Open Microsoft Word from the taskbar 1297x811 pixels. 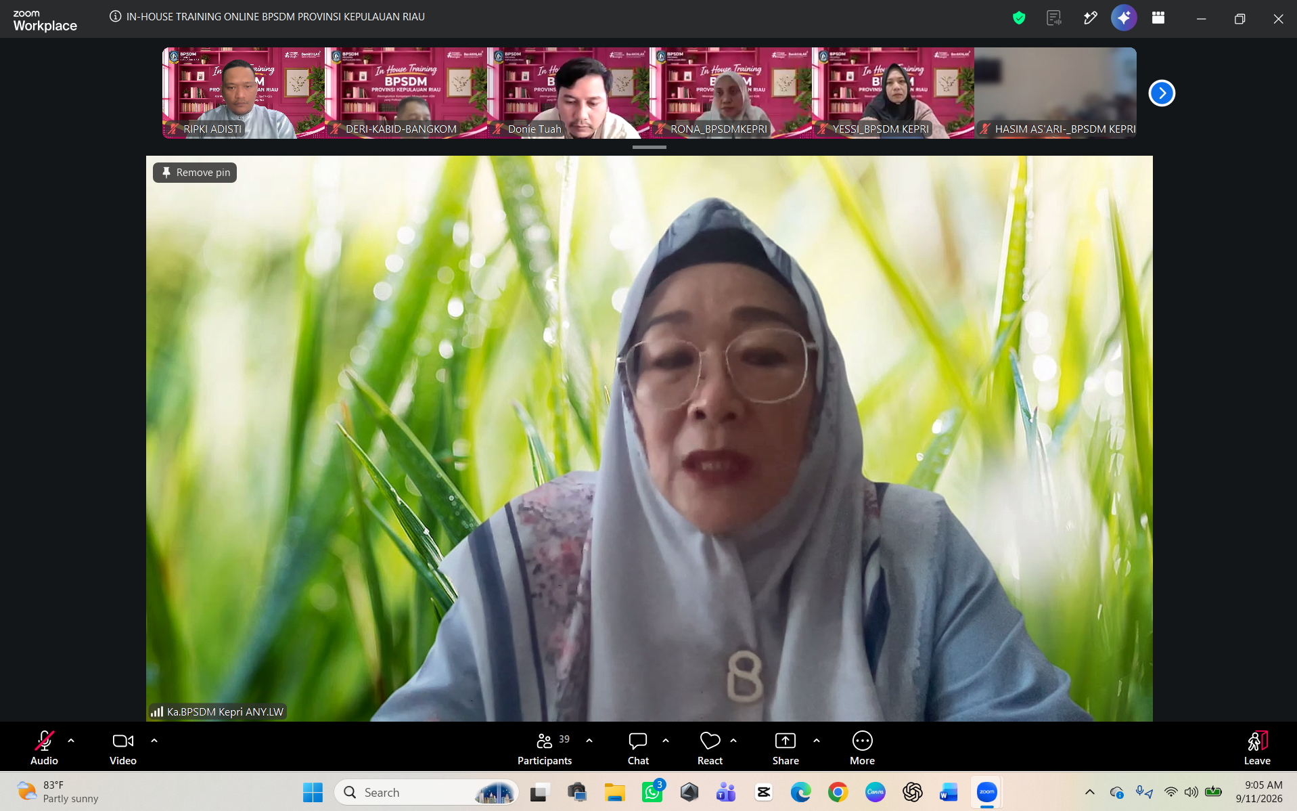949,792
